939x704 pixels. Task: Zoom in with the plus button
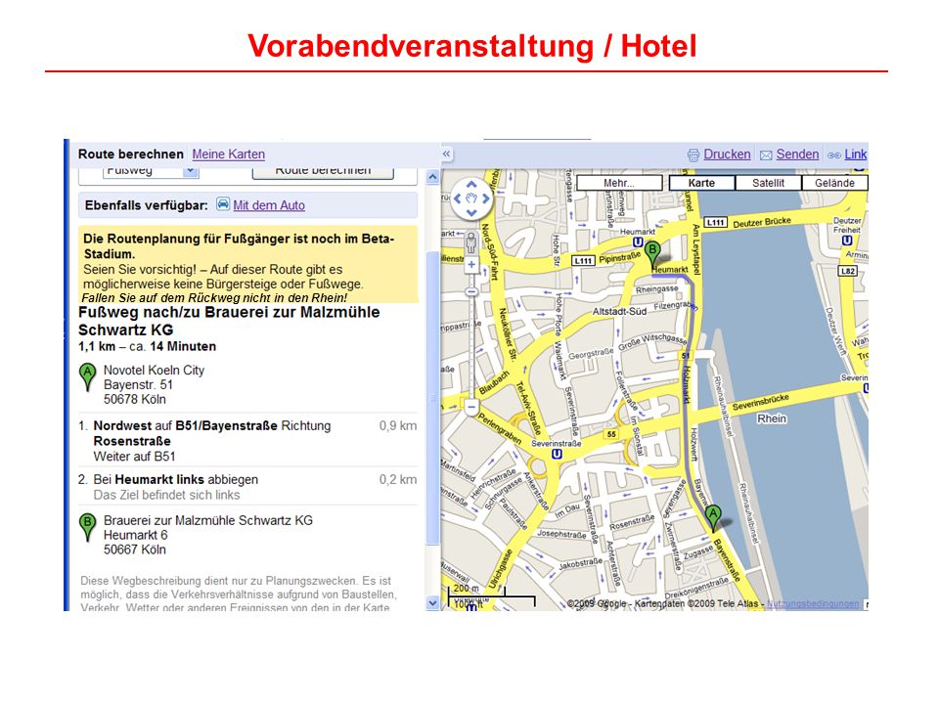coord(471,264)
